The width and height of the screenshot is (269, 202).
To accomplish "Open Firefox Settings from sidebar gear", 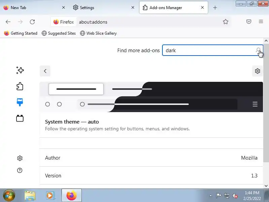I will 20,158.
